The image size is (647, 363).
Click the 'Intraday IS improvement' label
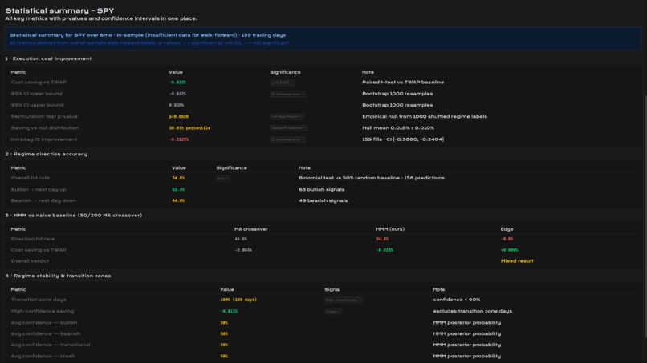[x=43, y=139]
